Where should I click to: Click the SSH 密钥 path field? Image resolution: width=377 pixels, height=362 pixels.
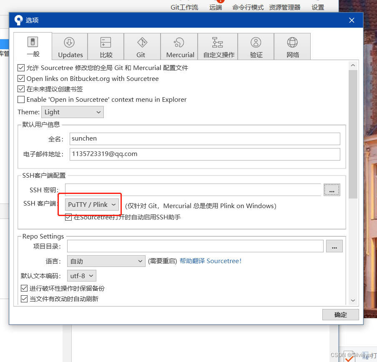[x=193, y=190]
